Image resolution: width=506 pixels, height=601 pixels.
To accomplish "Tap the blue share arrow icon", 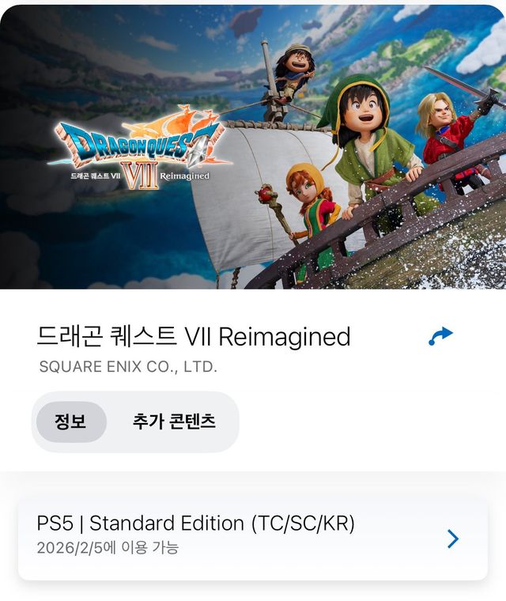I will (x=440, y=336).
